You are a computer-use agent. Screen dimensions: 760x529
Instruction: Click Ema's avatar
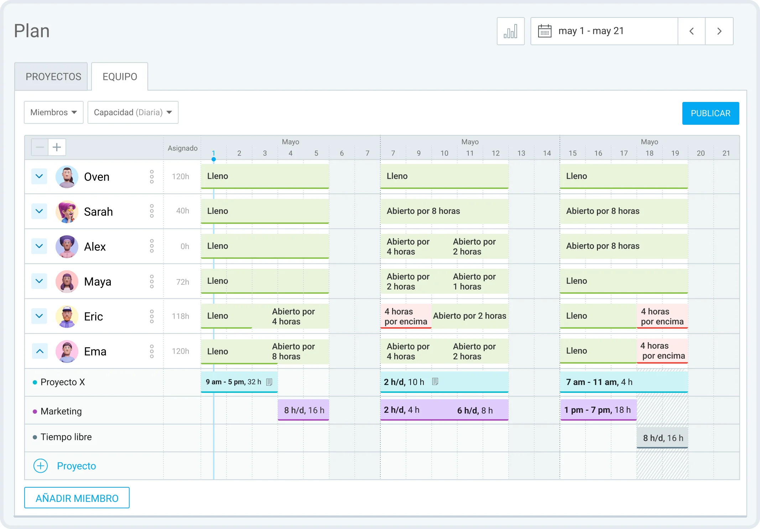pyautogui.click(x=67, y=351)
